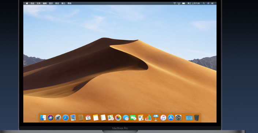Open the 访达 (Finder) menu
Viewport: 258px width, 133px height.
(x=33, y=3)
